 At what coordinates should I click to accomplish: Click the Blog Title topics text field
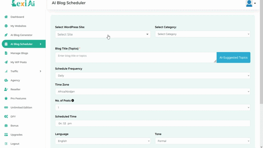point(135,58)
